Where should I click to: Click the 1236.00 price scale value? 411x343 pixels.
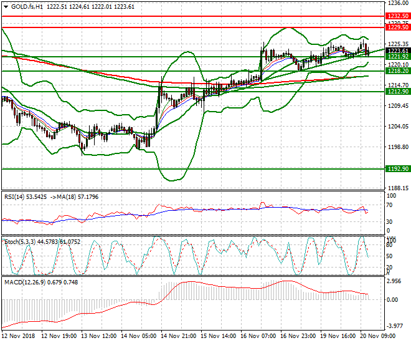pos(398,3)
